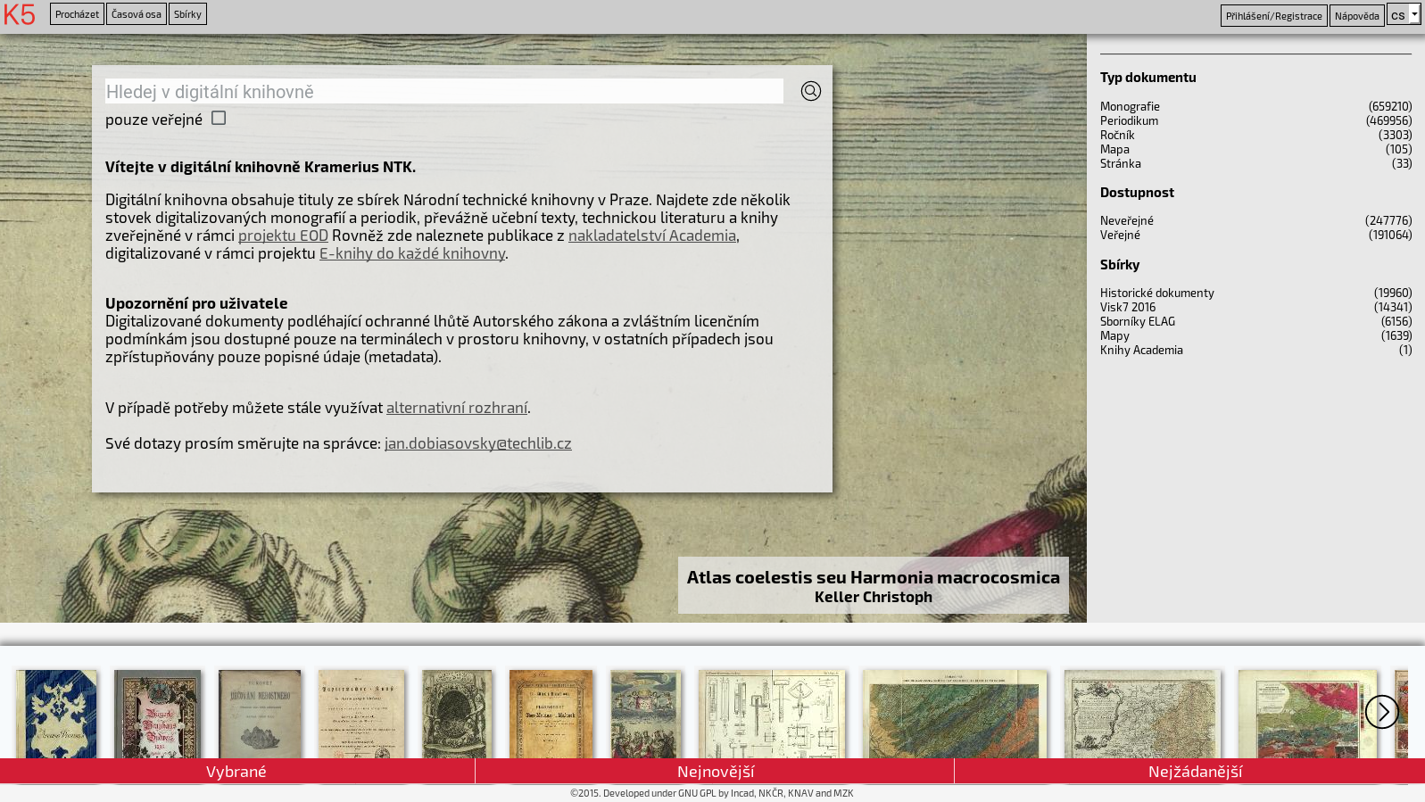The height and width of the screenshot is (802, 1425).
Task: Open the 'alternativní rozhraní' link
Action: pyautogui.click(x=456, y=408)
